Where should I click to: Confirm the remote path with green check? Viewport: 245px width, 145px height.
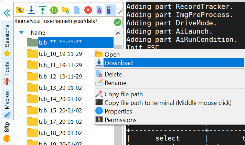(118, 22)
